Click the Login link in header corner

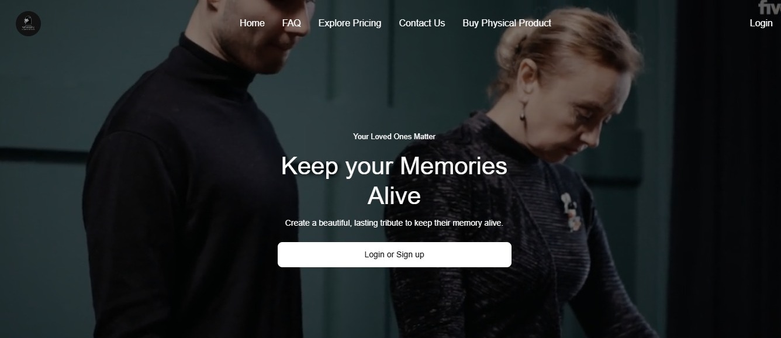click(761, 23)
